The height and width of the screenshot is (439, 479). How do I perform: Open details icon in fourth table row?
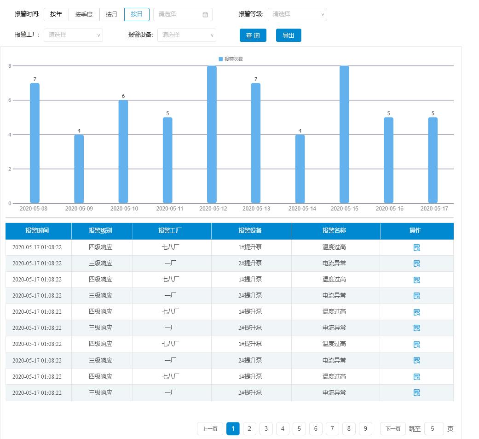[416, 296]
